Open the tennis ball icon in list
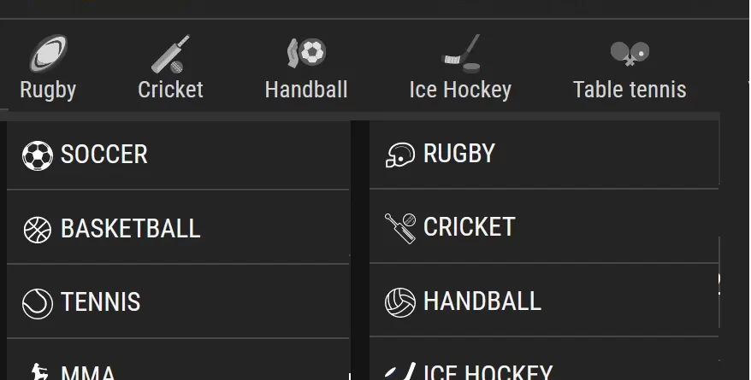This screenshot has width=751, height=380. point(38,303)
